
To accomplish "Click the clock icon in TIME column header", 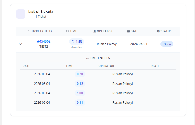I will click(68, 31).
